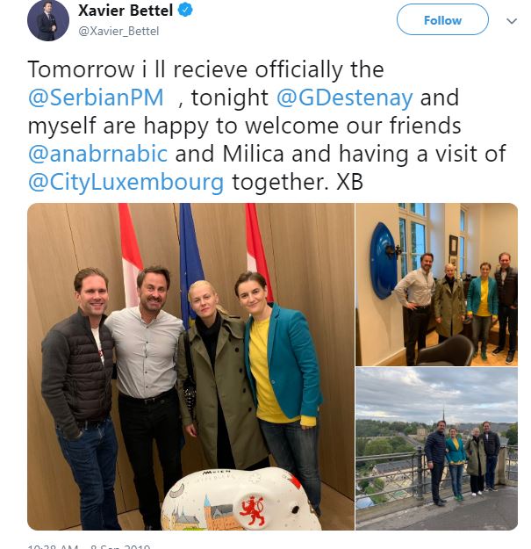Visit the @Xavier_Bettel handle link
The width and height of the screenshot is (531, 549).
[x=118, y=31]
